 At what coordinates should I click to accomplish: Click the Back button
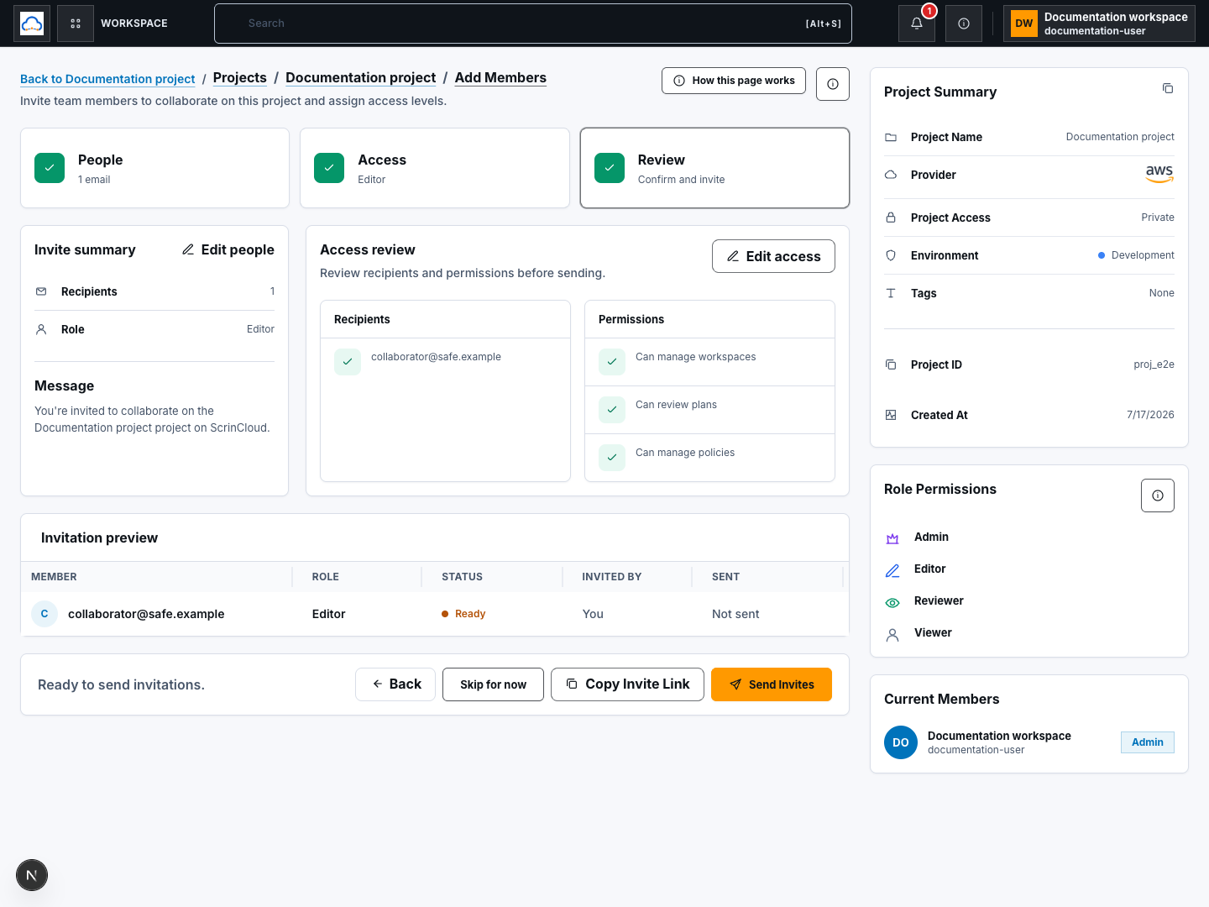coord(395,684)
